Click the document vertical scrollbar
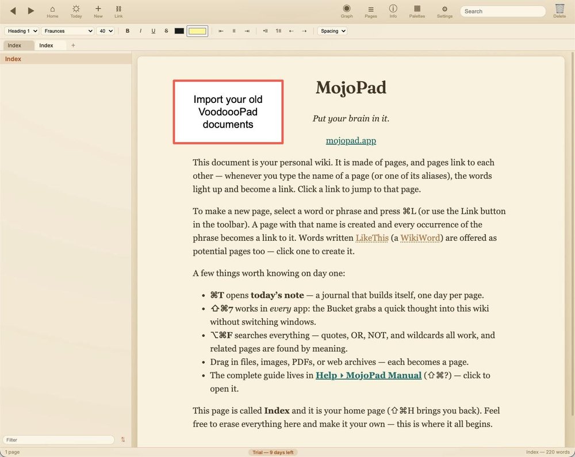The height and width of the screenshot is (457, 575). (x=572, y=235)
